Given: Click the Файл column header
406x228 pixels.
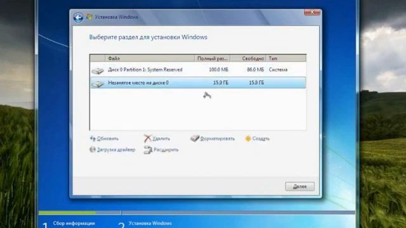Looking at the screenshot, I should point(150,58).
